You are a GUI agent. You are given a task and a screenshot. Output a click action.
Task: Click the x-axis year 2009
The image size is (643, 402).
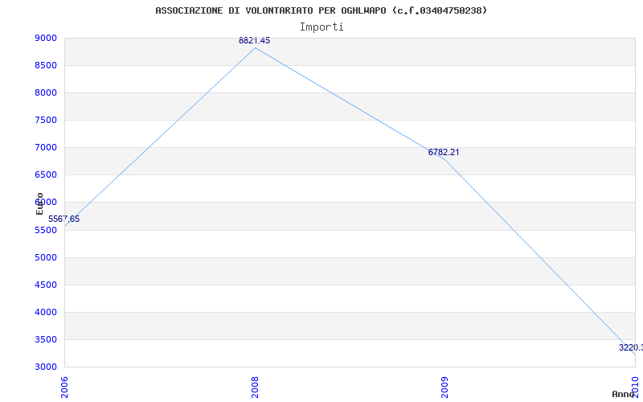click(x=445, y=388)
